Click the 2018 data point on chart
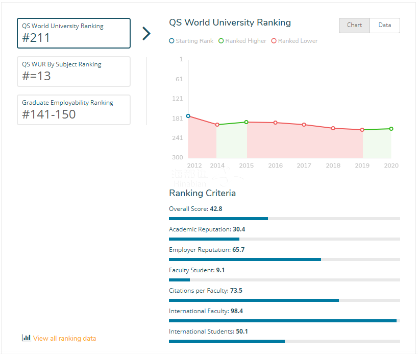Image resolution: width=418 pixels, height=354 pixels. tap(333, 128)
